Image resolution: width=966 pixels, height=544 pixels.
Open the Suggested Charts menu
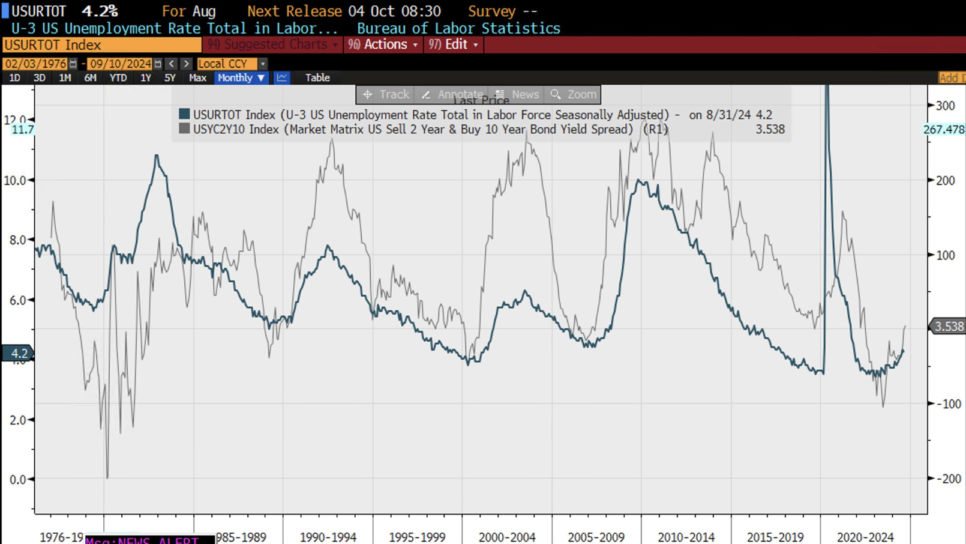pos(273,45)
